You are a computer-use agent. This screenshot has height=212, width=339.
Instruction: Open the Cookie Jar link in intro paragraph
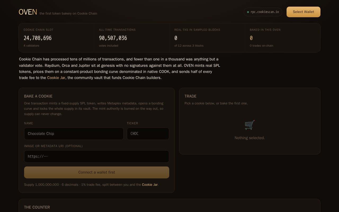56,78
